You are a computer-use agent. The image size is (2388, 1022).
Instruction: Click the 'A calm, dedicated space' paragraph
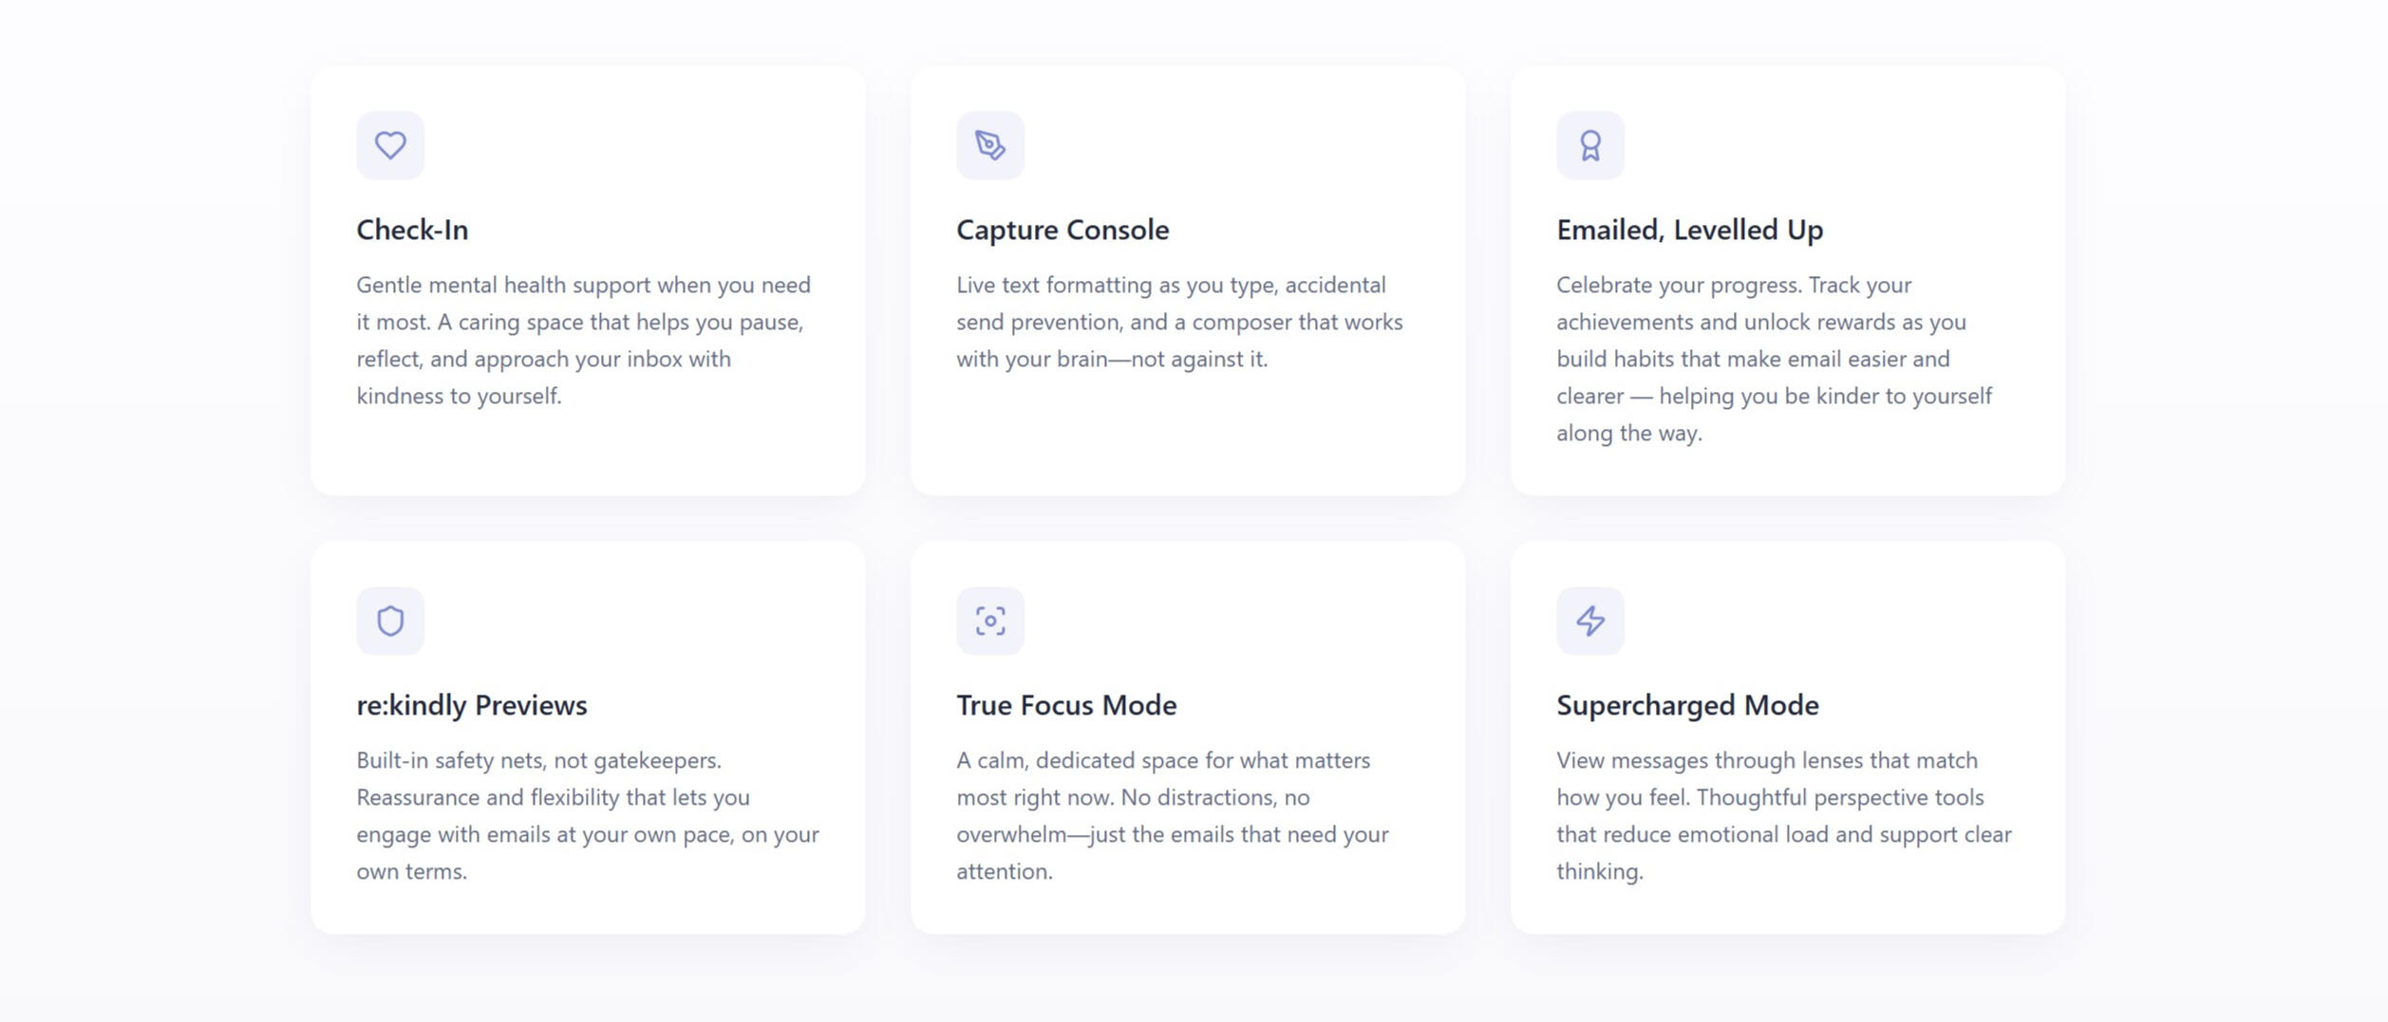[x=1172, y=815]
